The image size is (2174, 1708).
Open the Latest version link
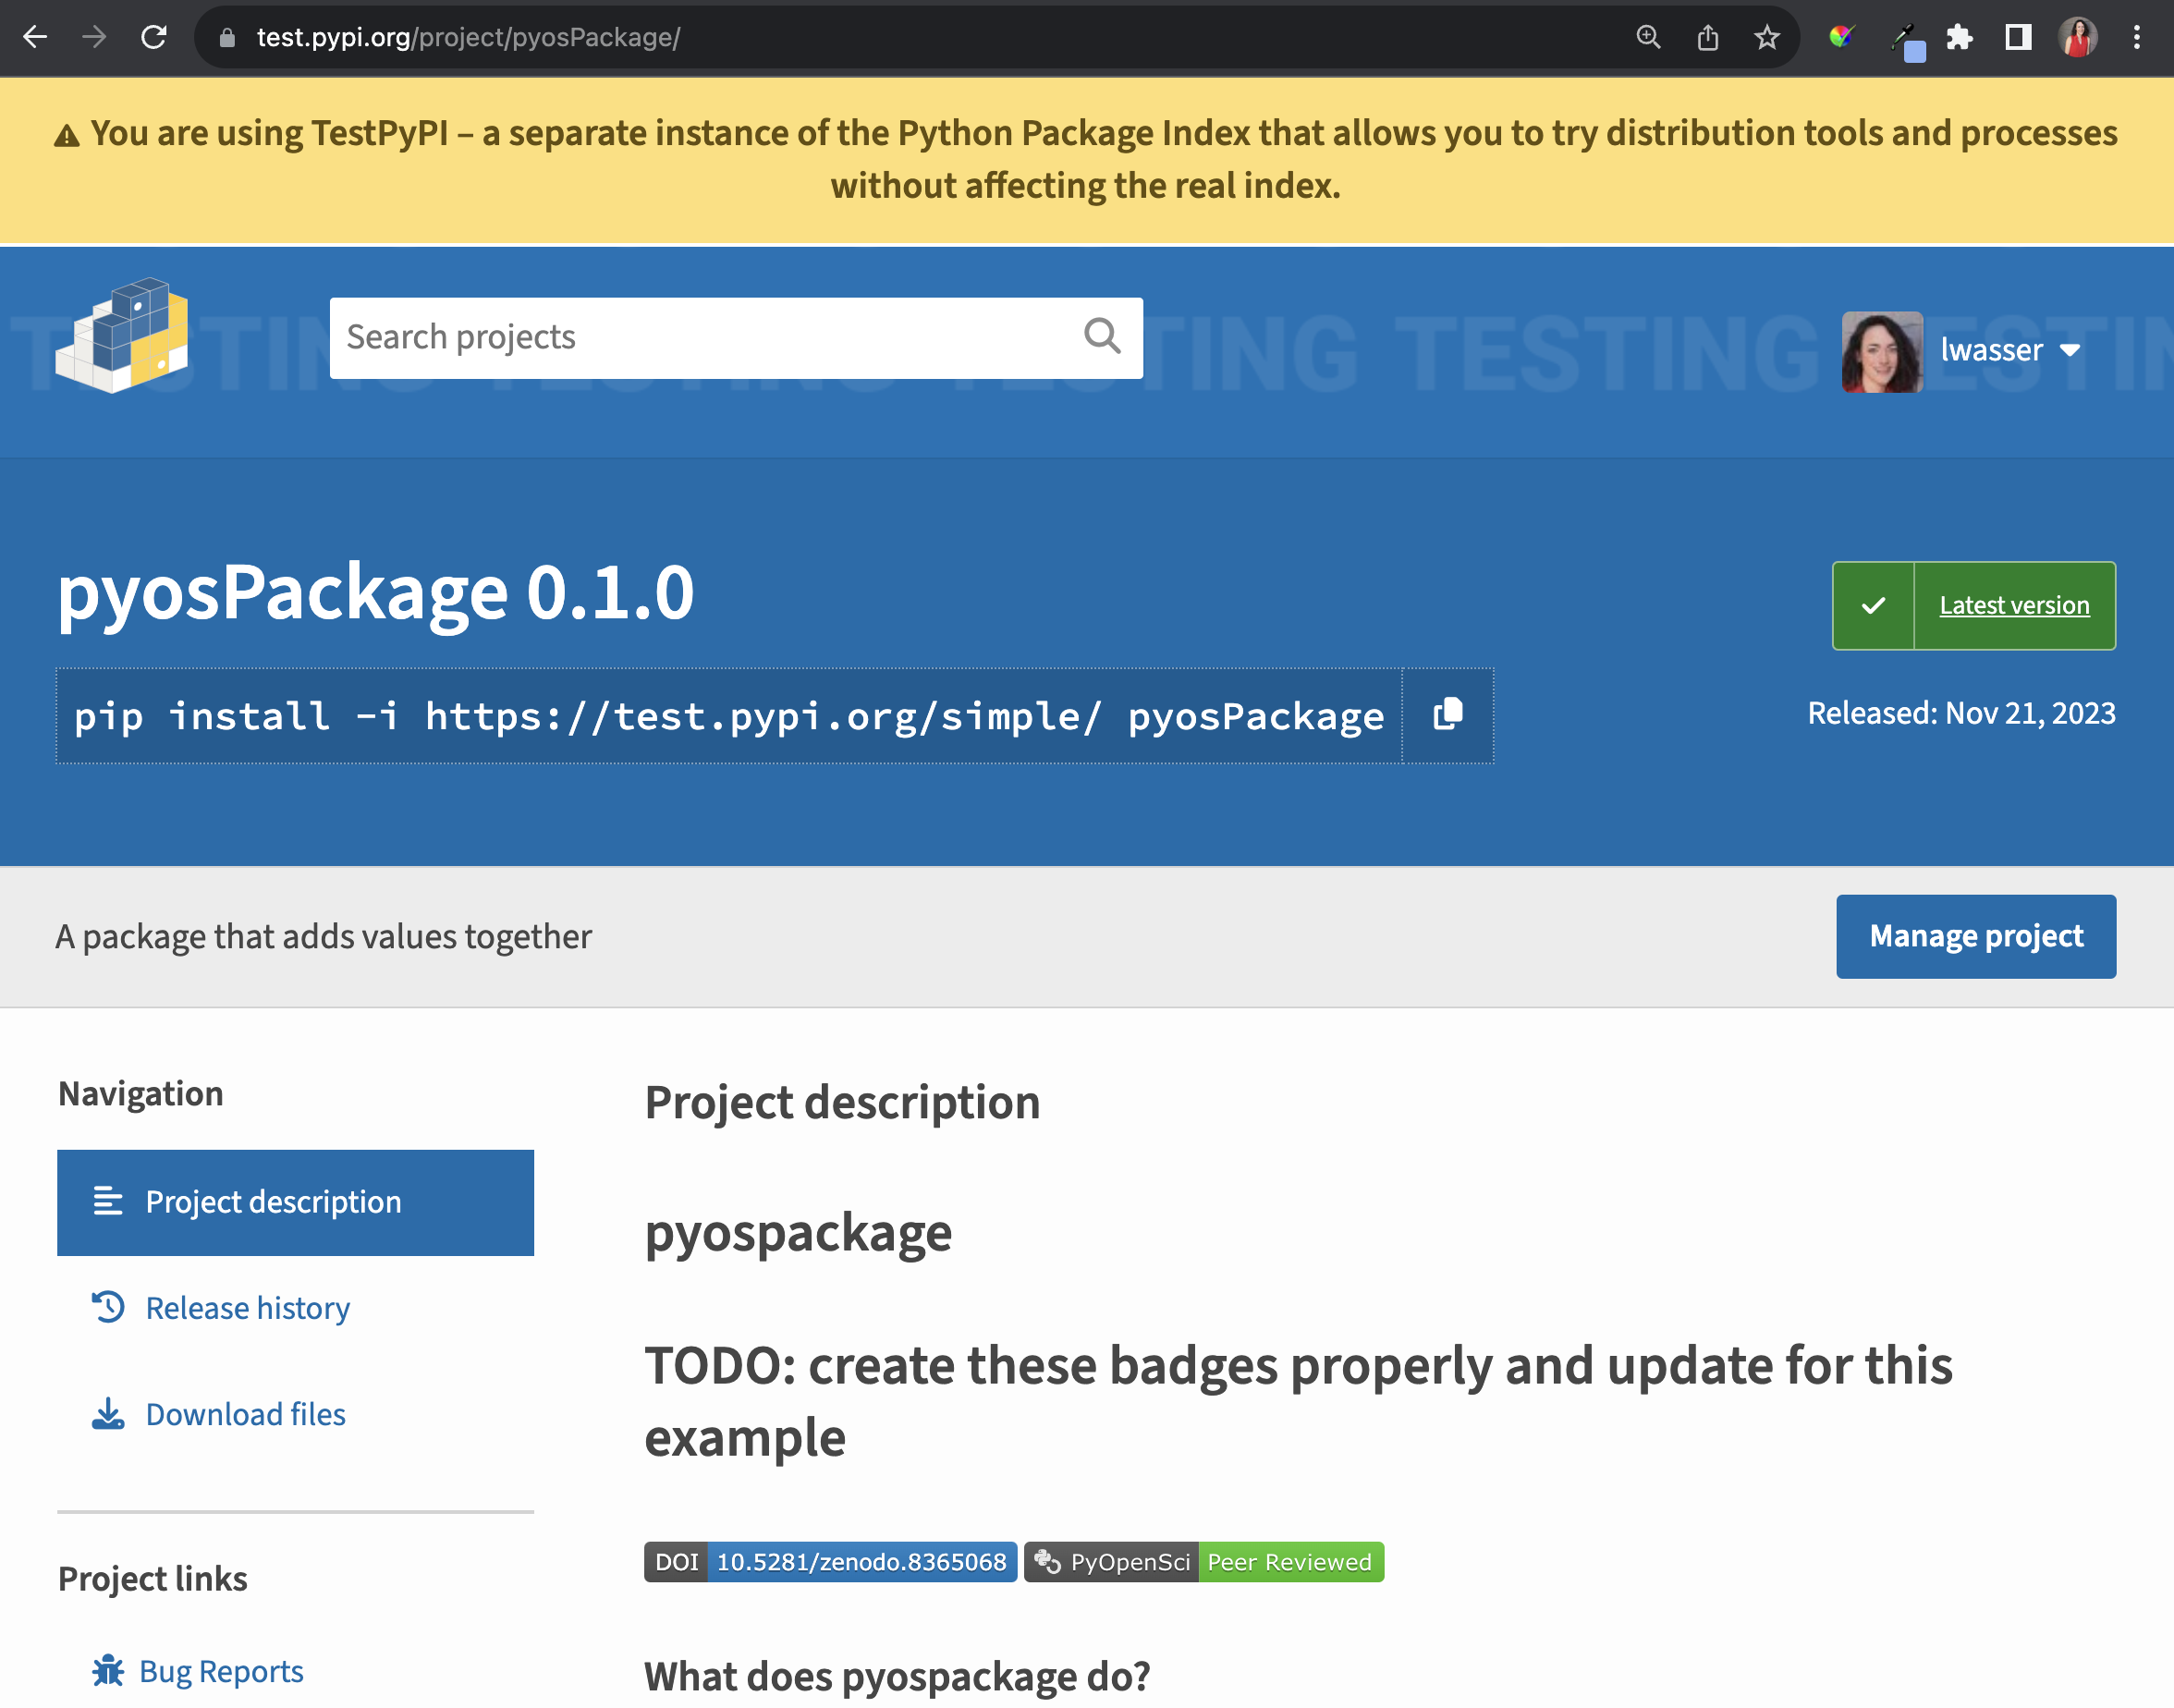point(2014,606)
